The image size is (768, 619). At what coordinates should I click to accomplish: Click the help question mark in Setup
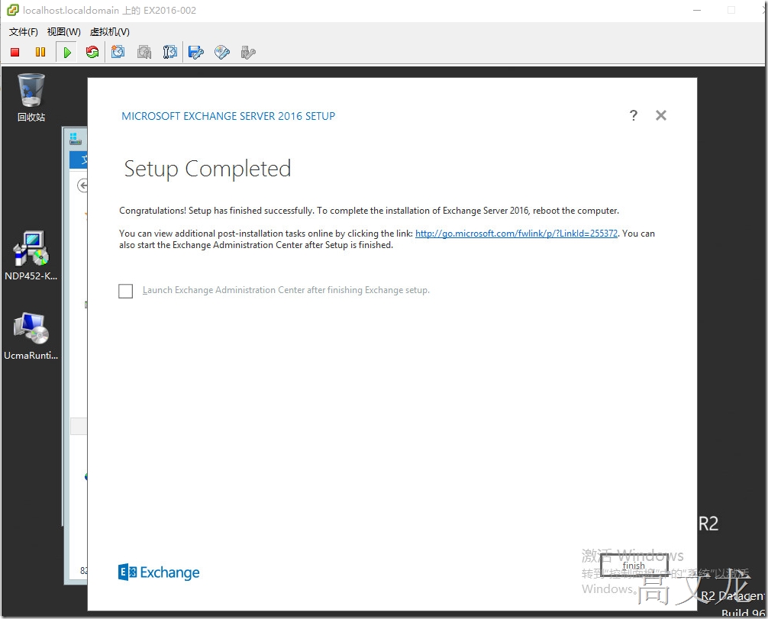pos(634,115)
